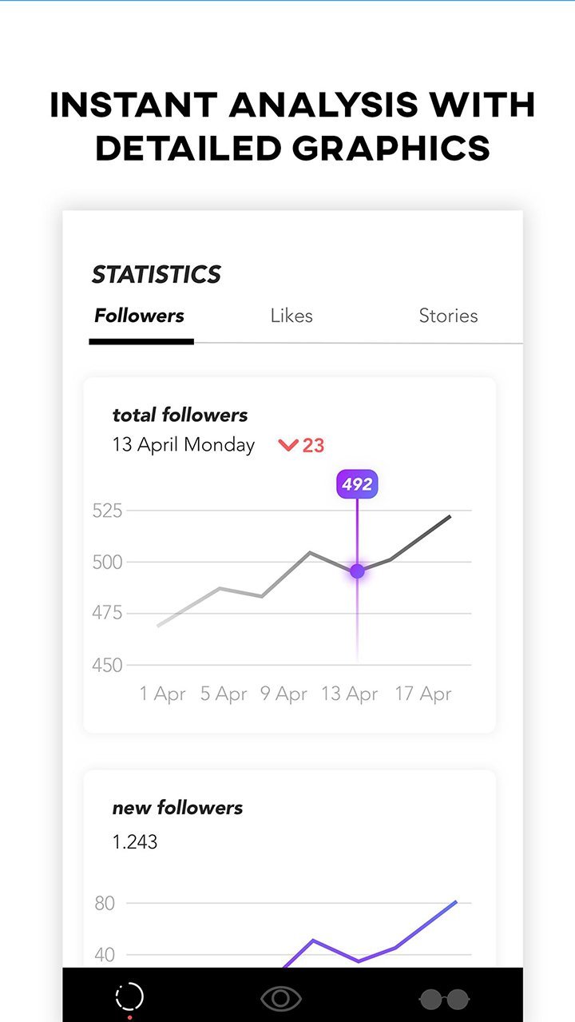Open the eye viewers icon
This screenshot has width=575, height=1022.
(x=281, y=998)
